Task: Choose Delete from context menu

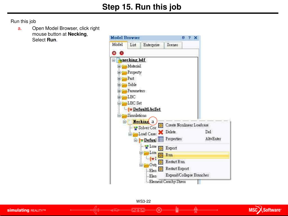Action: tap(193, 132)
